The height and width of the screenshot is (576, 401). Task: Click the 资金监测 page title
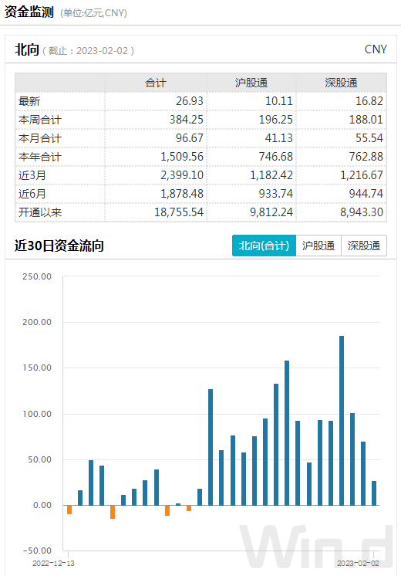(29, 12)
